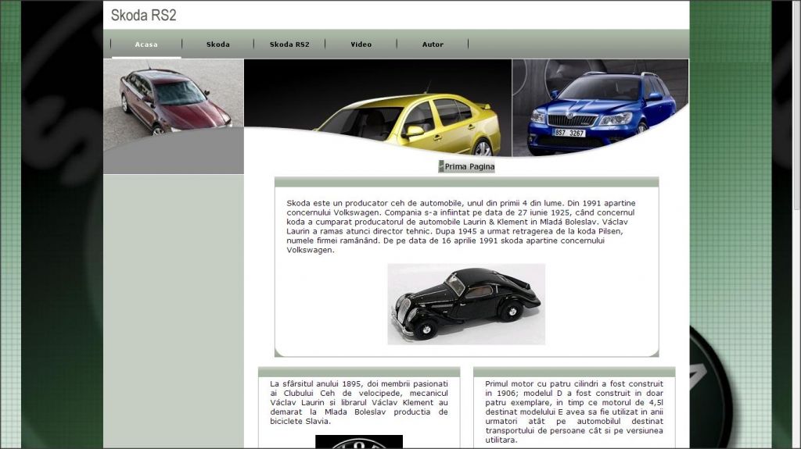Click the maroon sedan banner image
Viewport: 801px width, 449px height.
tap(174, 100)
